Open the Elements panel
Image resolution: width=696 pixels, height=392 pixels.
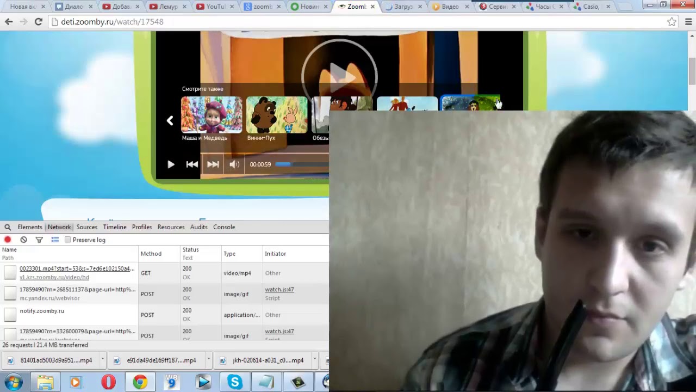tap(30, 227)
